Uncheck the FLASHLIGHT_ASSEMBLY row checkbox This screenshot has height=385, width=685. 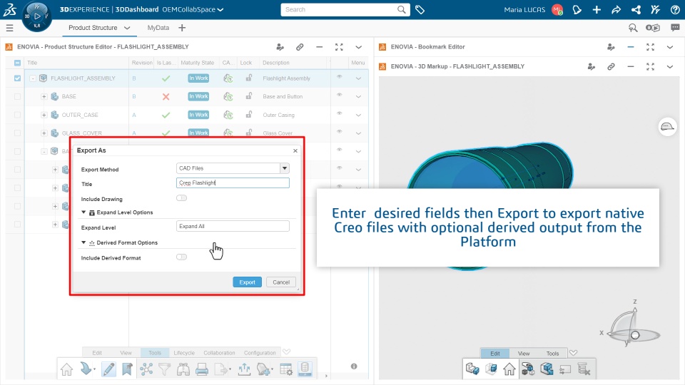pos(17,78)
